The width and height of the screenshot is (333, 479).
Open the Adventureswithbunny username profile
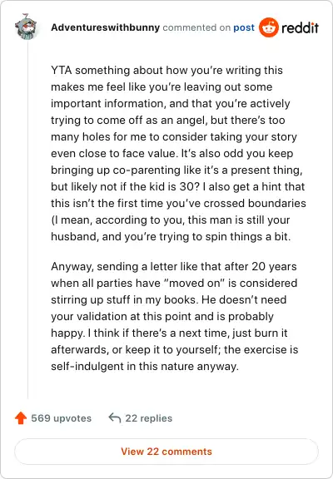pyautogui.click(x=105, y=27)
